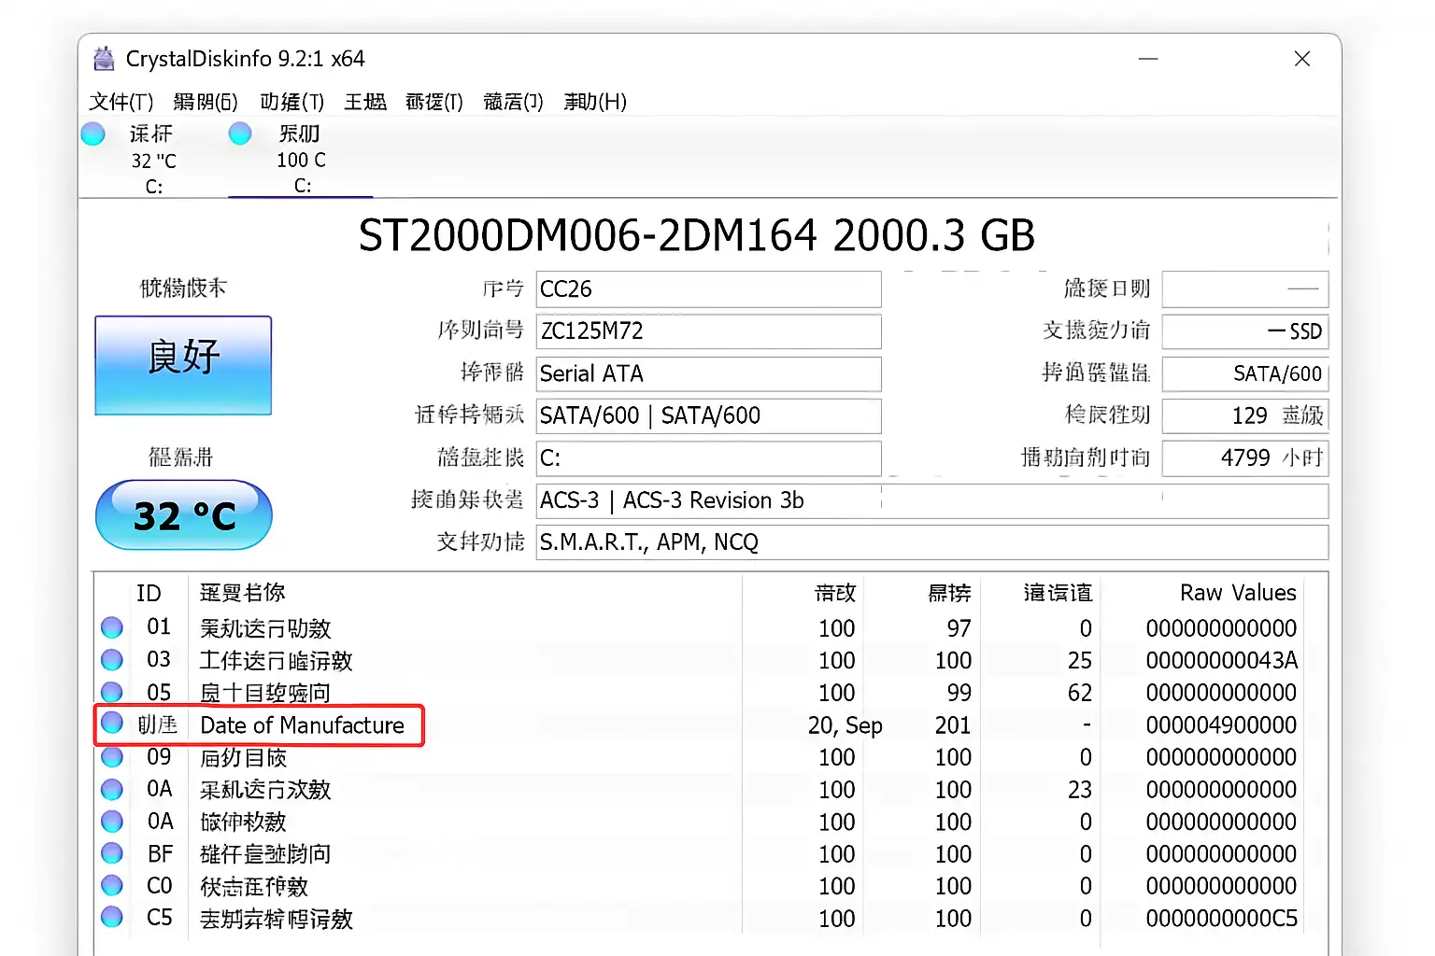This screenshot has height=956, width=1435.
Task: Click the serial number field ZC125M72
Action: click(x=708, y=331)
